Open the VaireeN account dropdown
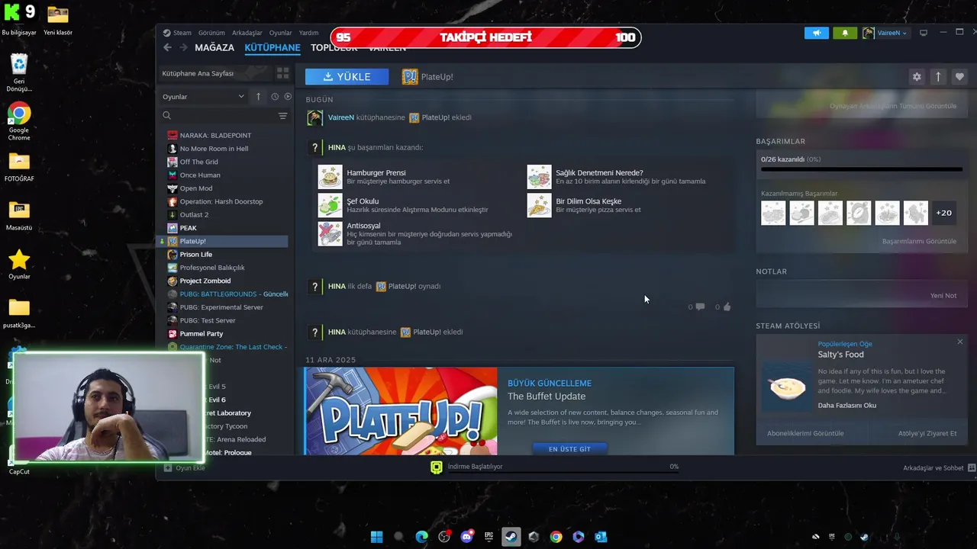Image resolution: width=977 pixels, height=549 pixels. click(885, 33)
